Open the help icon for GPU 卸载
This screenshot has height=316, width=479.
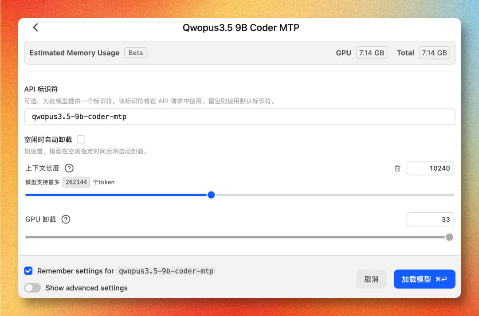click(x=66, y=219)
